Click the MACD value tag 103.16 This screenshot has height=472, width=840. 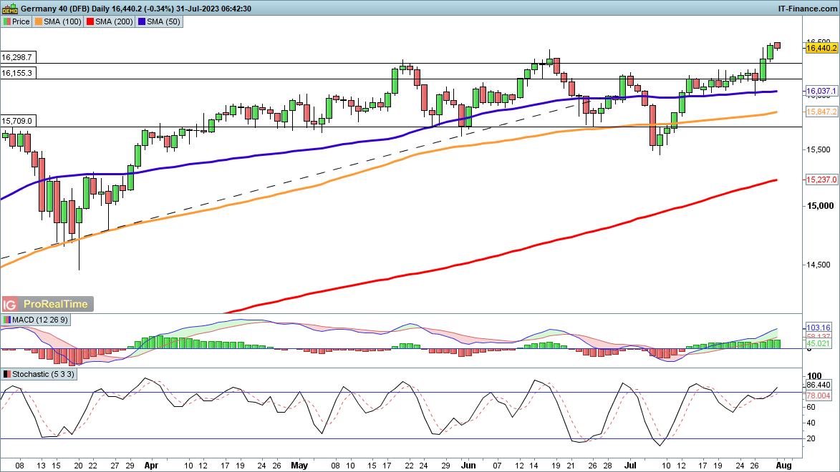click(x=819, y=328)
